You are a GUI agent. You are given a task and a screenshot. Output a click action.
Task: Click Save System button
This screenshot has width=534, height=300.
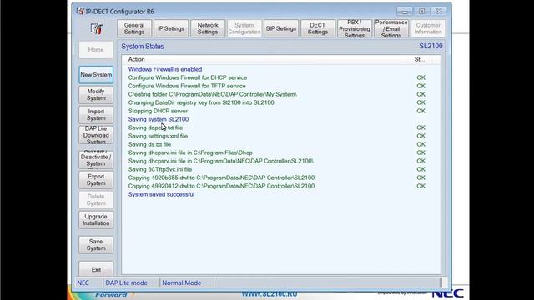(96, 244)
